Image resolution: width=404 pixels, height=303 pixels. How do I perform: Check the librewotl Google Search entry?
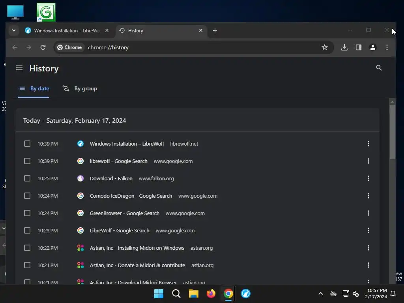[x=27, y=161]
